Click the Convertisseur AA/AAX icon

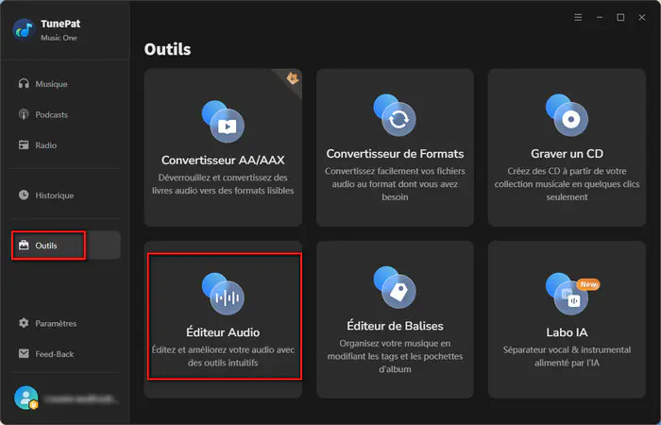click(223, 121)
